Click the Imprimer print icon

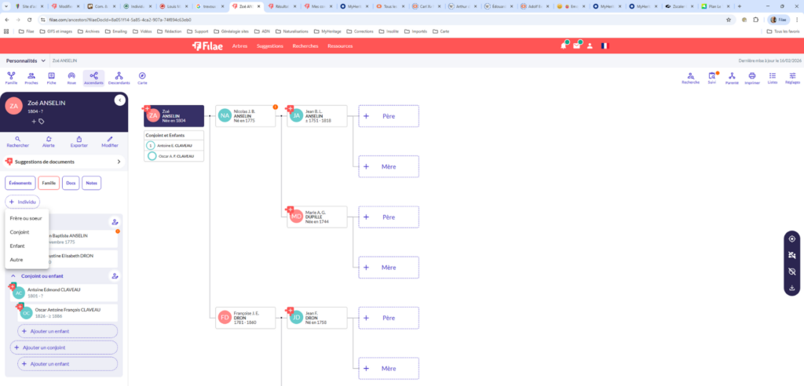coord(751,78)
